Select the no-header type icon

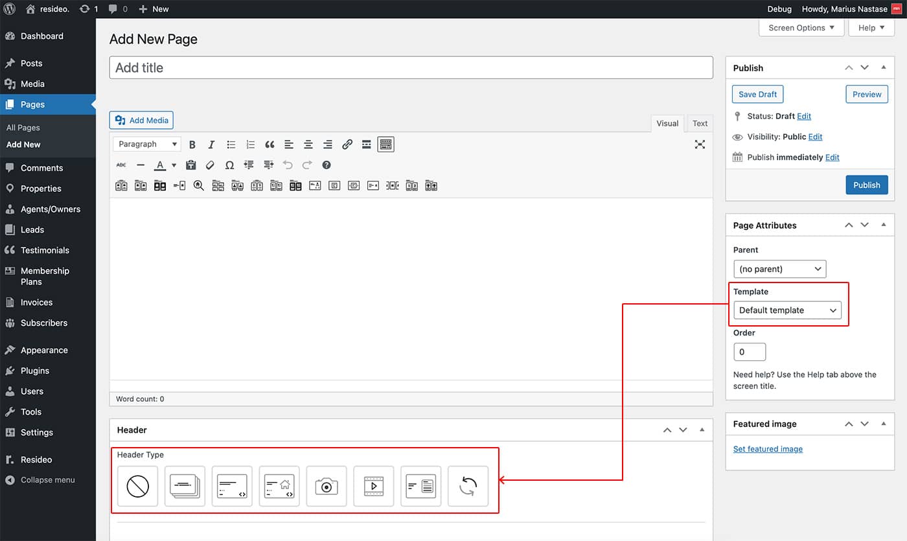(138, 486)
